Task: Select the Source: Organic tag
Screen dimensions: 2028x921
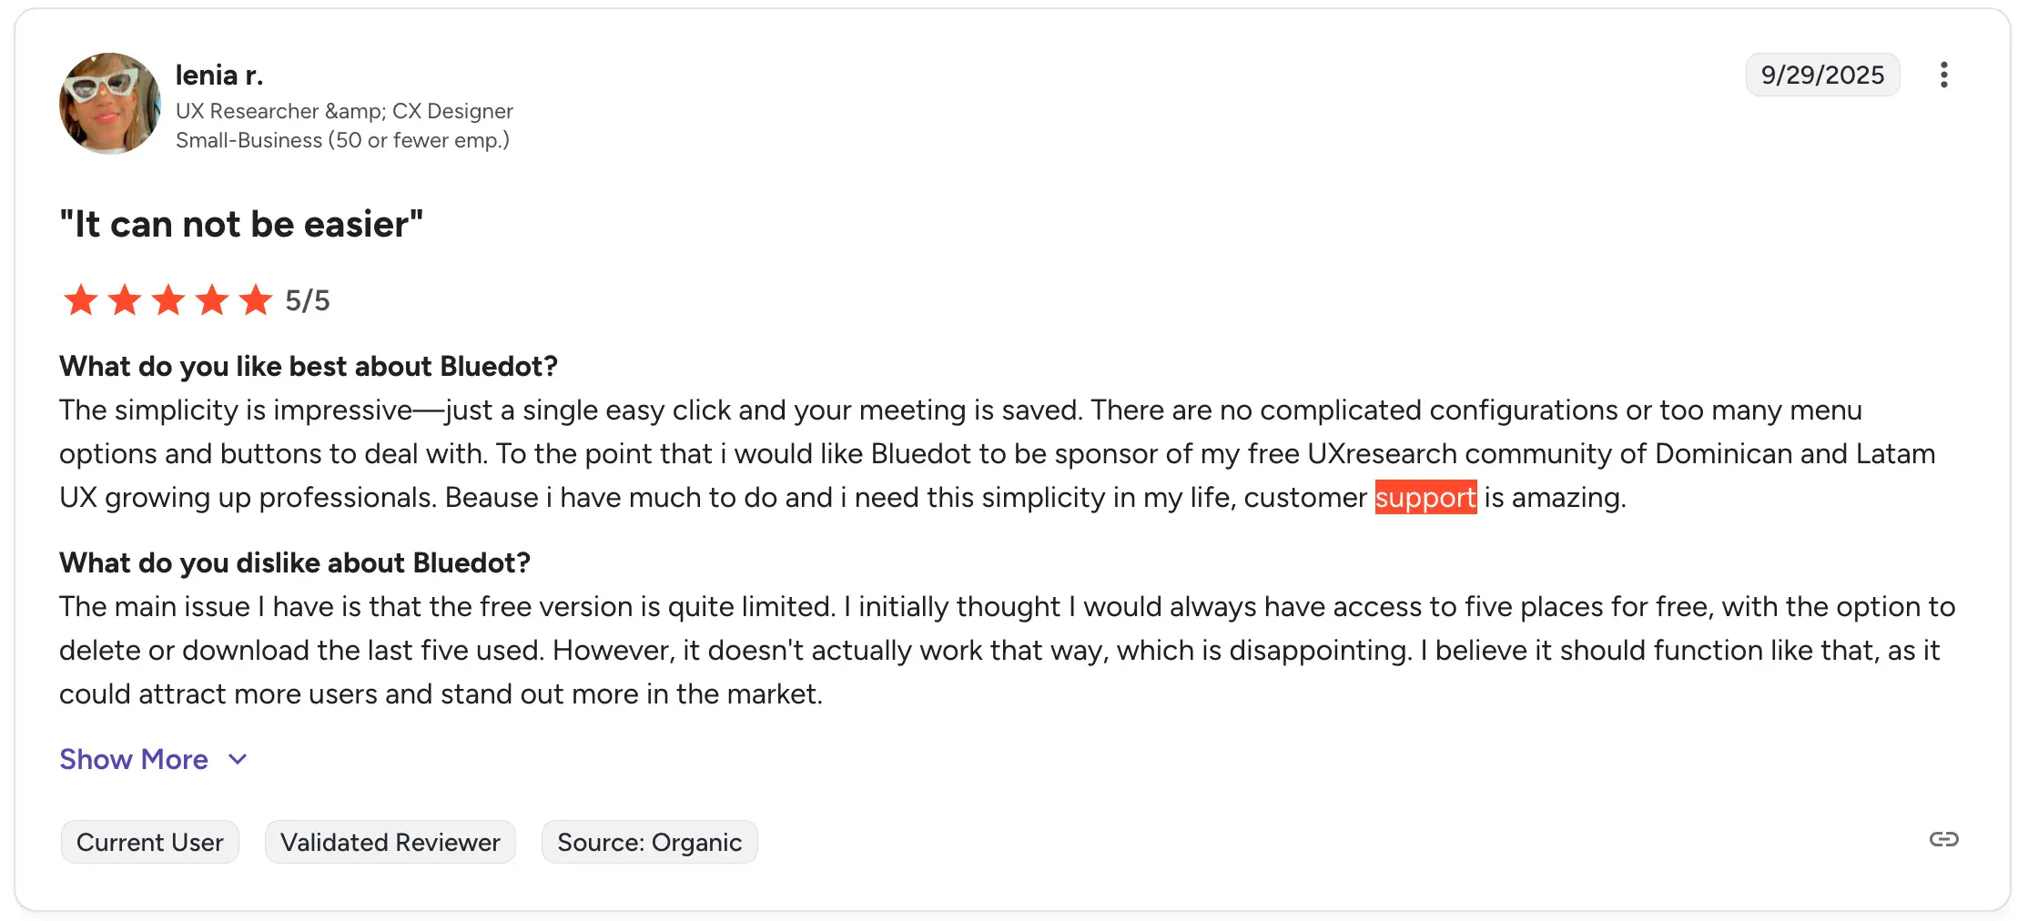Action: pyautogui.click(x=648, y=842)
